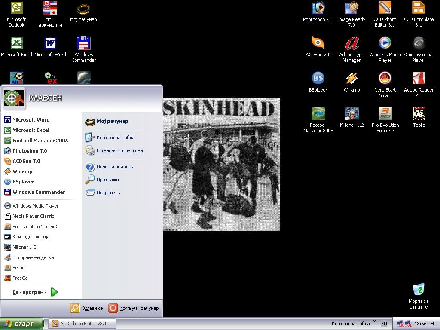Open Adobe Reader 7.0 desktop icon
440x330 pixels.
pos(419,85)
